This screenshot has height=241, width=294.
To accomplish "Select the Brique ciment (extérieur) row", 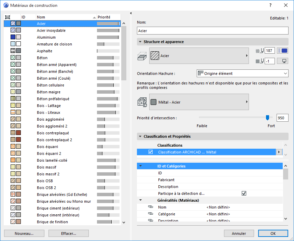I will click(62, 208).
